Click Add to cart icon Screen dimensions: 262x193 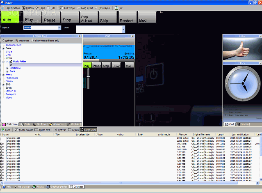(36, 130)
